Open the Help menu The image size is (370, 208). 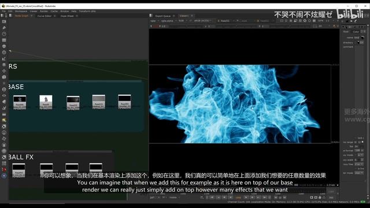(x=74, y=11)
